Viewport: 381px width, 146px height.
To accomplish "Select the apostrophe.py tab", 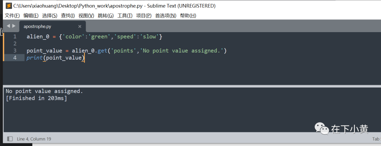I will 53,26.
